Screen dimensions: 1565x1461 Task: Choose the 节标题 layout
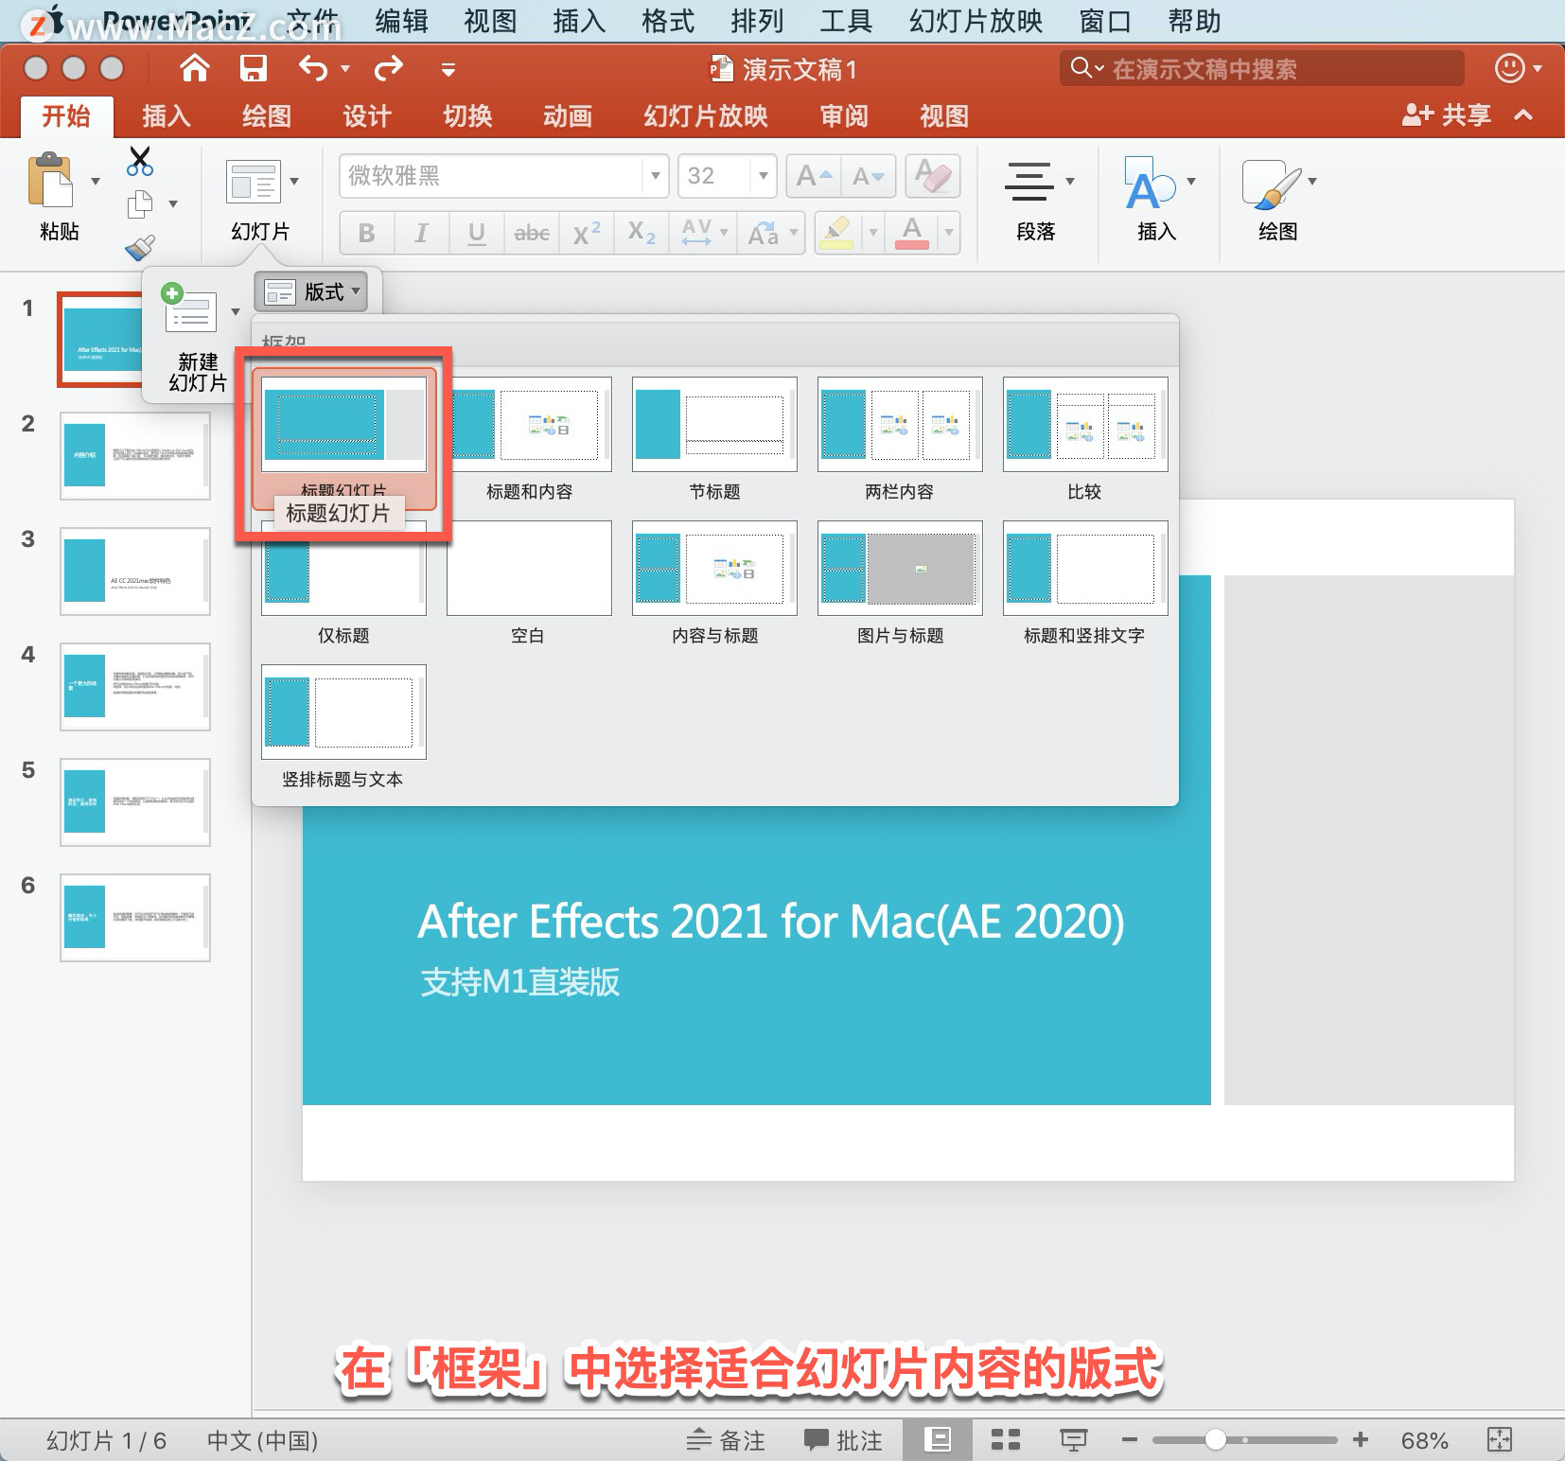(714, 440)
